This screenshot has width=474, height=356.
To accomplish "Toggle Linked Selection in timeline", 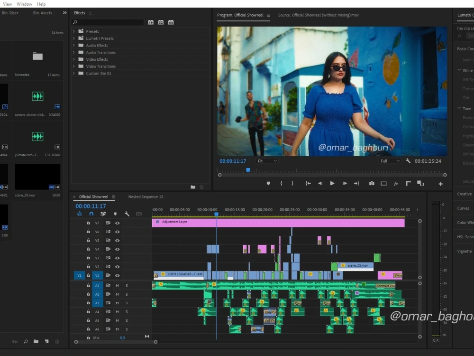I will 103,214.
